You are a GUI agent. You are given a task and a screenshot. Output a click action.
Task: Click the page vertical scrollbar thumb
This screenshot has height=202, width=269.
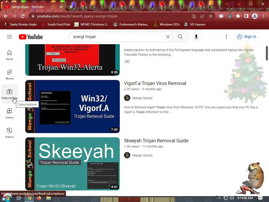pos(267,53)
